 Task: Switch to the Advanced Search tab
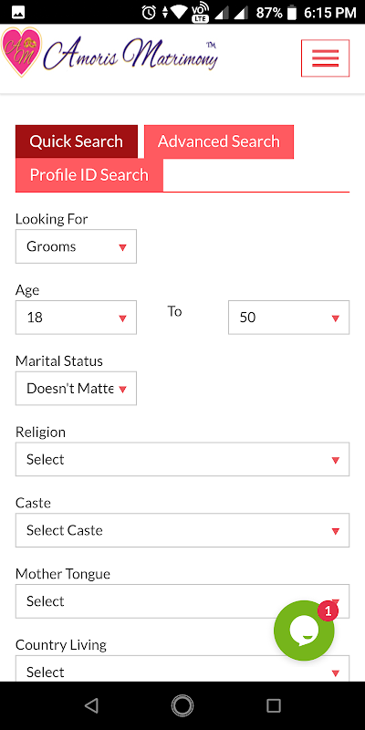tap(219, 141)
